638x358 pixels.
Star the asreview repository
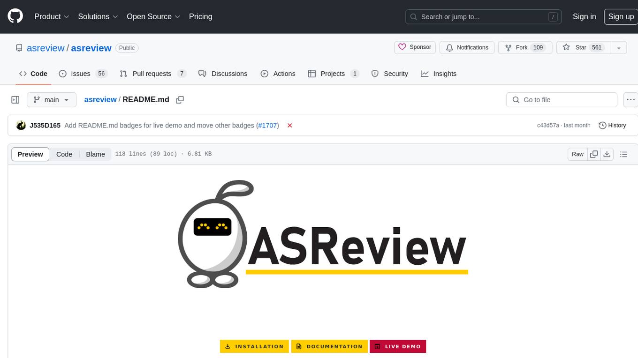(583, 47)
